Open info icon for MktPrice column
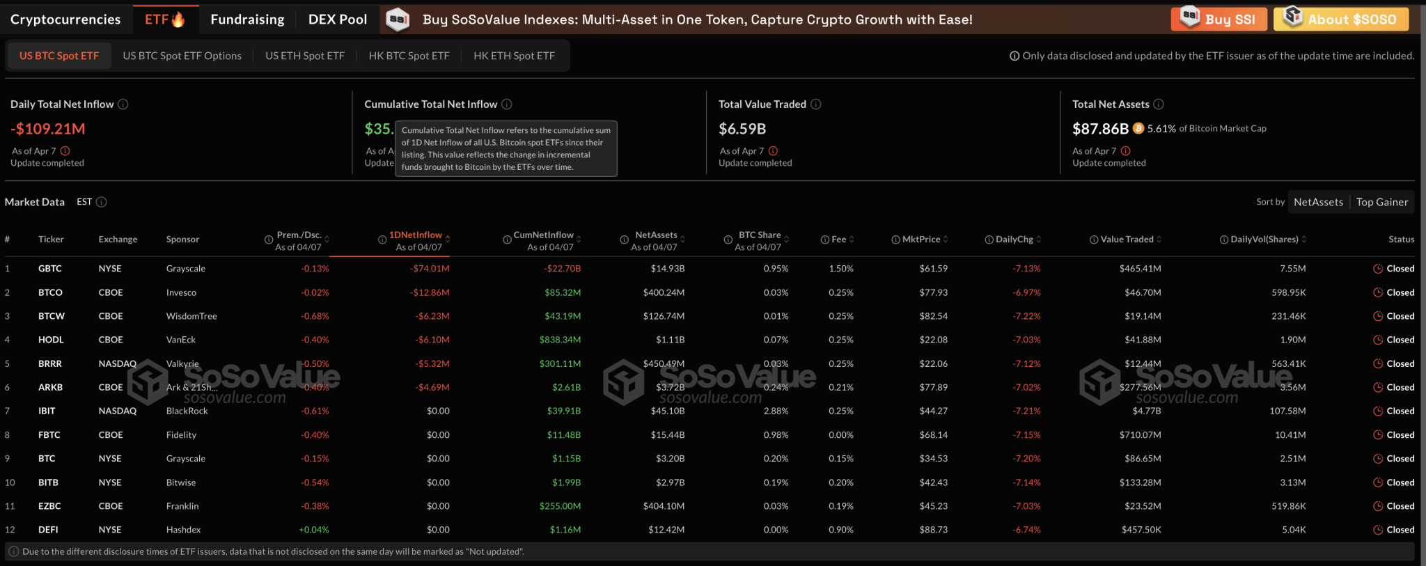 pos(896,239)
